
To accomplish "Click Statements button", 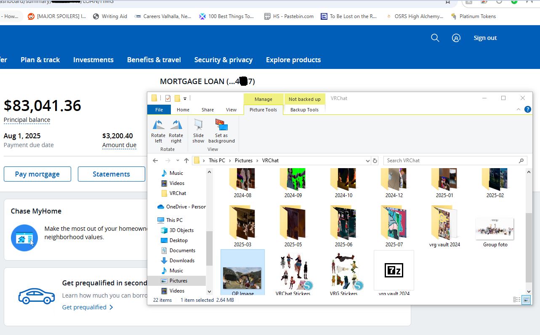I will point(111,174).
